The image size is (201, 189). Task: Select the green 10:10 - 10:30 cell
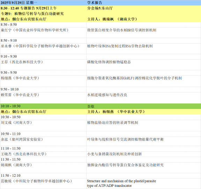tap(43, 106)
